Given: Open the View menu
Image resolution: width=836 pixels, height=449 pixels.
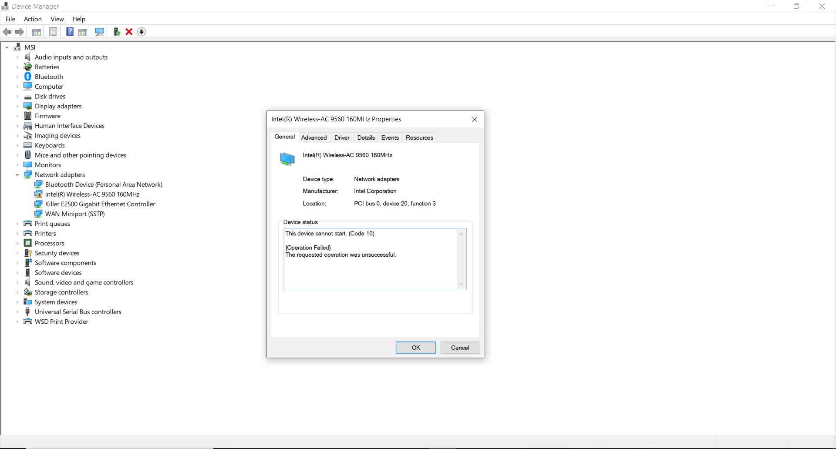Looking at the screenshot, I should pos(57,19).
